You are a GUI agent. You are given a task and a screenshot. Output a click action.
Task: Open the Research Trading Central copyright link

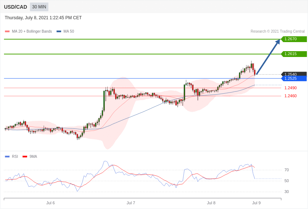tap(278, 32)
